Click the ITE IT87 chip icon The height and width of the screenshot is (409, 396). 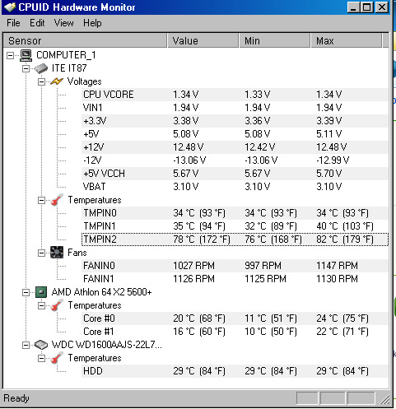41,68
